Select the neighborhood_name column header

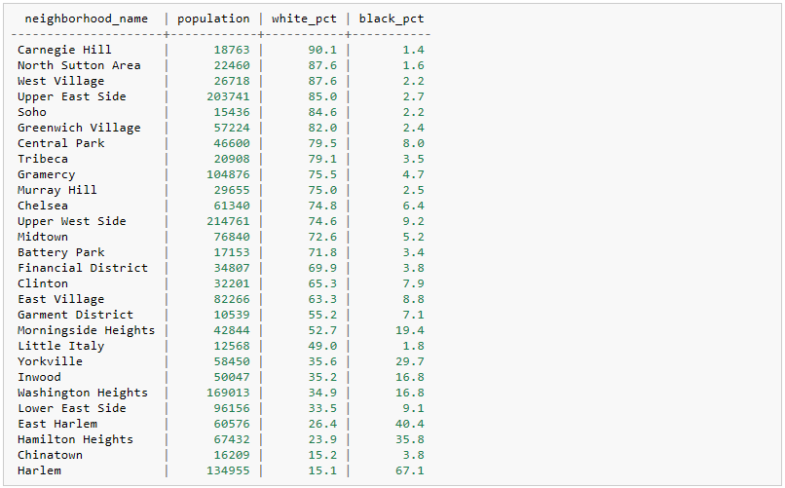pos(86,19)
